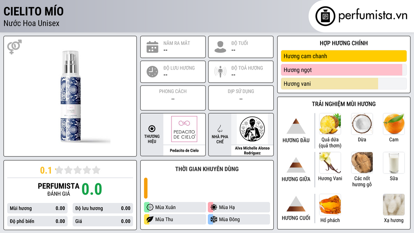This screenshot has height=233, width=414.
Task: Click the Pedacito de Cielo brand name caption
Action: (x=184, y=150)
